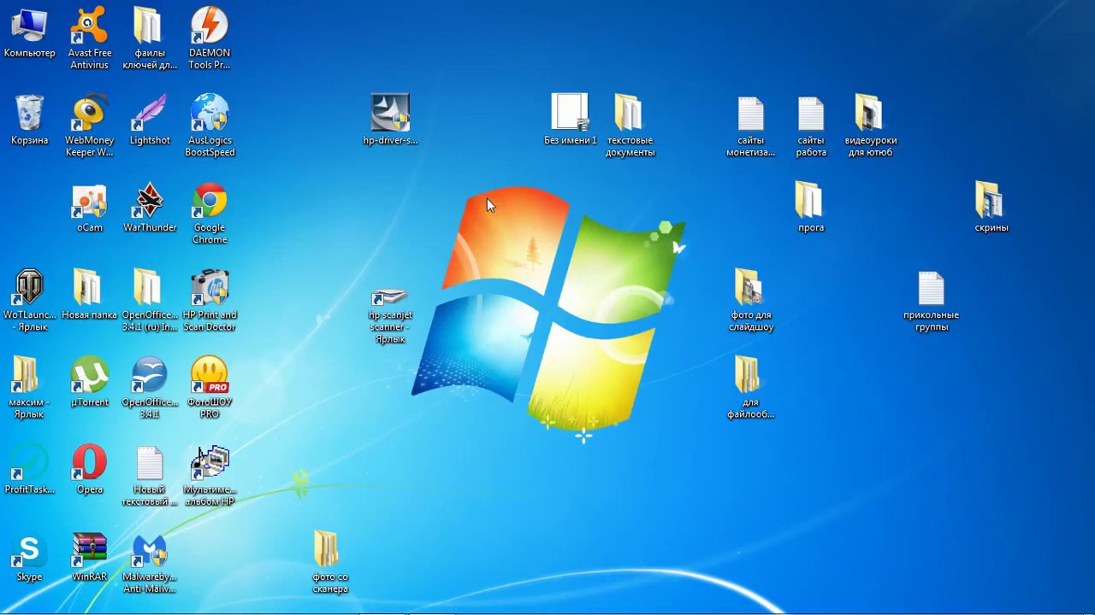Open видеоуроки для ютюб folder
The image size is (1095, 615).
point(869,126)
